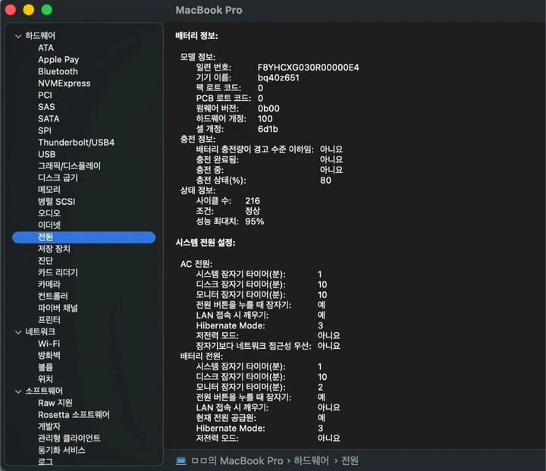The image size is (546, 471).
Task: Click the red close window button
Action: [11, 10]
